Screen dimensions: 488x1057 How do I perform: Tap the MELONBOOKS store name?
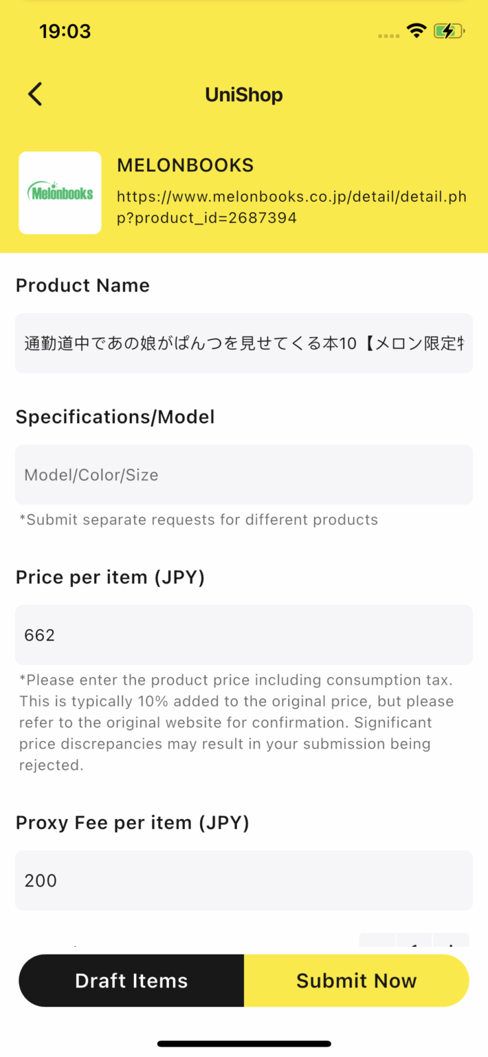(x=185, y=165)
